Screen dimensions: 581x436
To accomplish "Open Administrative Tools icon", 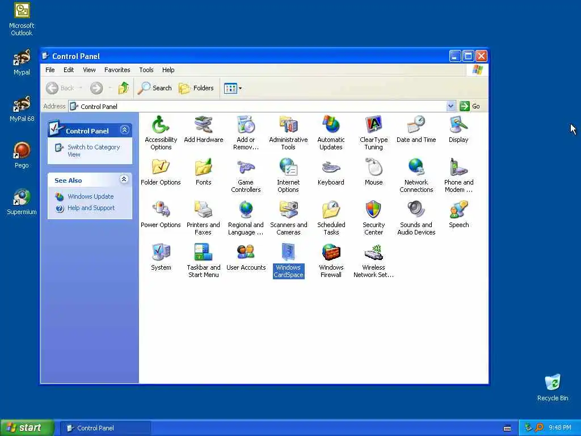I will coord(288,132).
